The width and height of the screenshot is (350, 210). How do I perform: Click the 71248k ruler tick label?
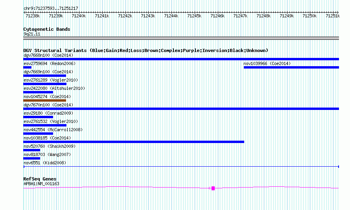[x=263, y=16]
